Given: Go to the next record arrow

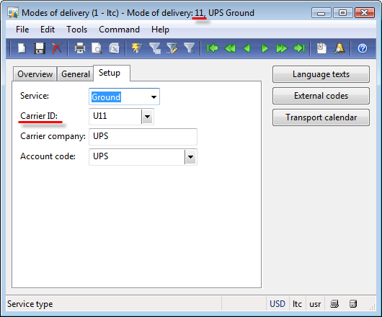Looking at the screenshot, I should coord(265,48).
